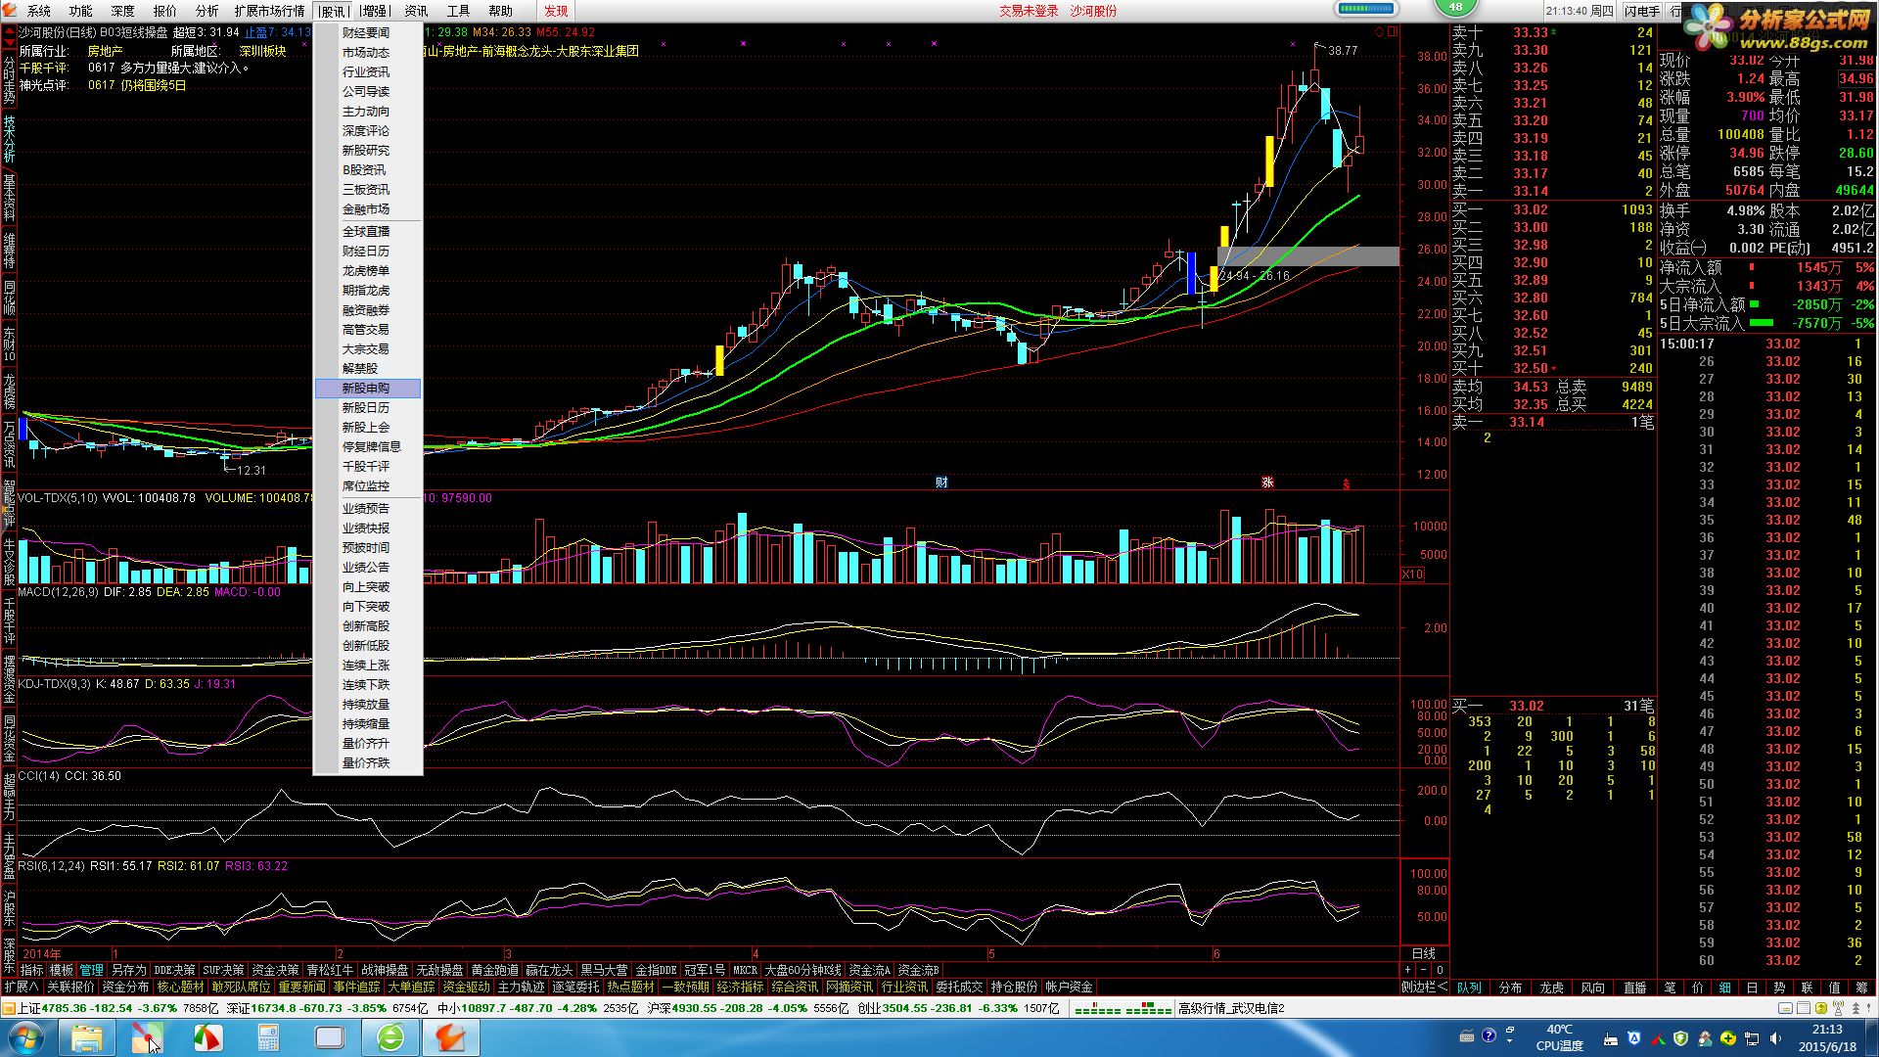Click 交易未登录 link at top
This screenshot has height=1057, width=1879.
click(x=1029, y=11)
